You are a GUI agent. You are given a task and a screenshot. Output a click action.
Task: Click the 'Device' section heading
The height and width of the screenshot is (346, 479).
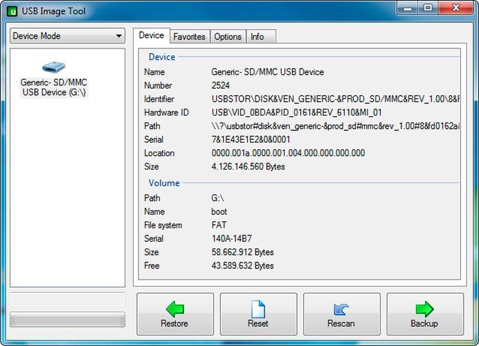pos(162,57)
